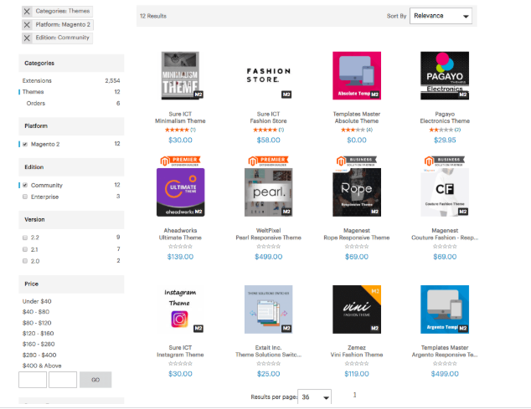This screenshot has height=409, width=531.
Task: Open the Fashion Store theme thumbnail
Action: click(268, 75)
